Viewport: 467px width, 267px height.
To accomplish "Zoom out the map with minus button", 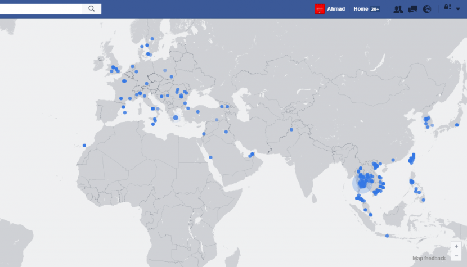I will coord(456,256).
